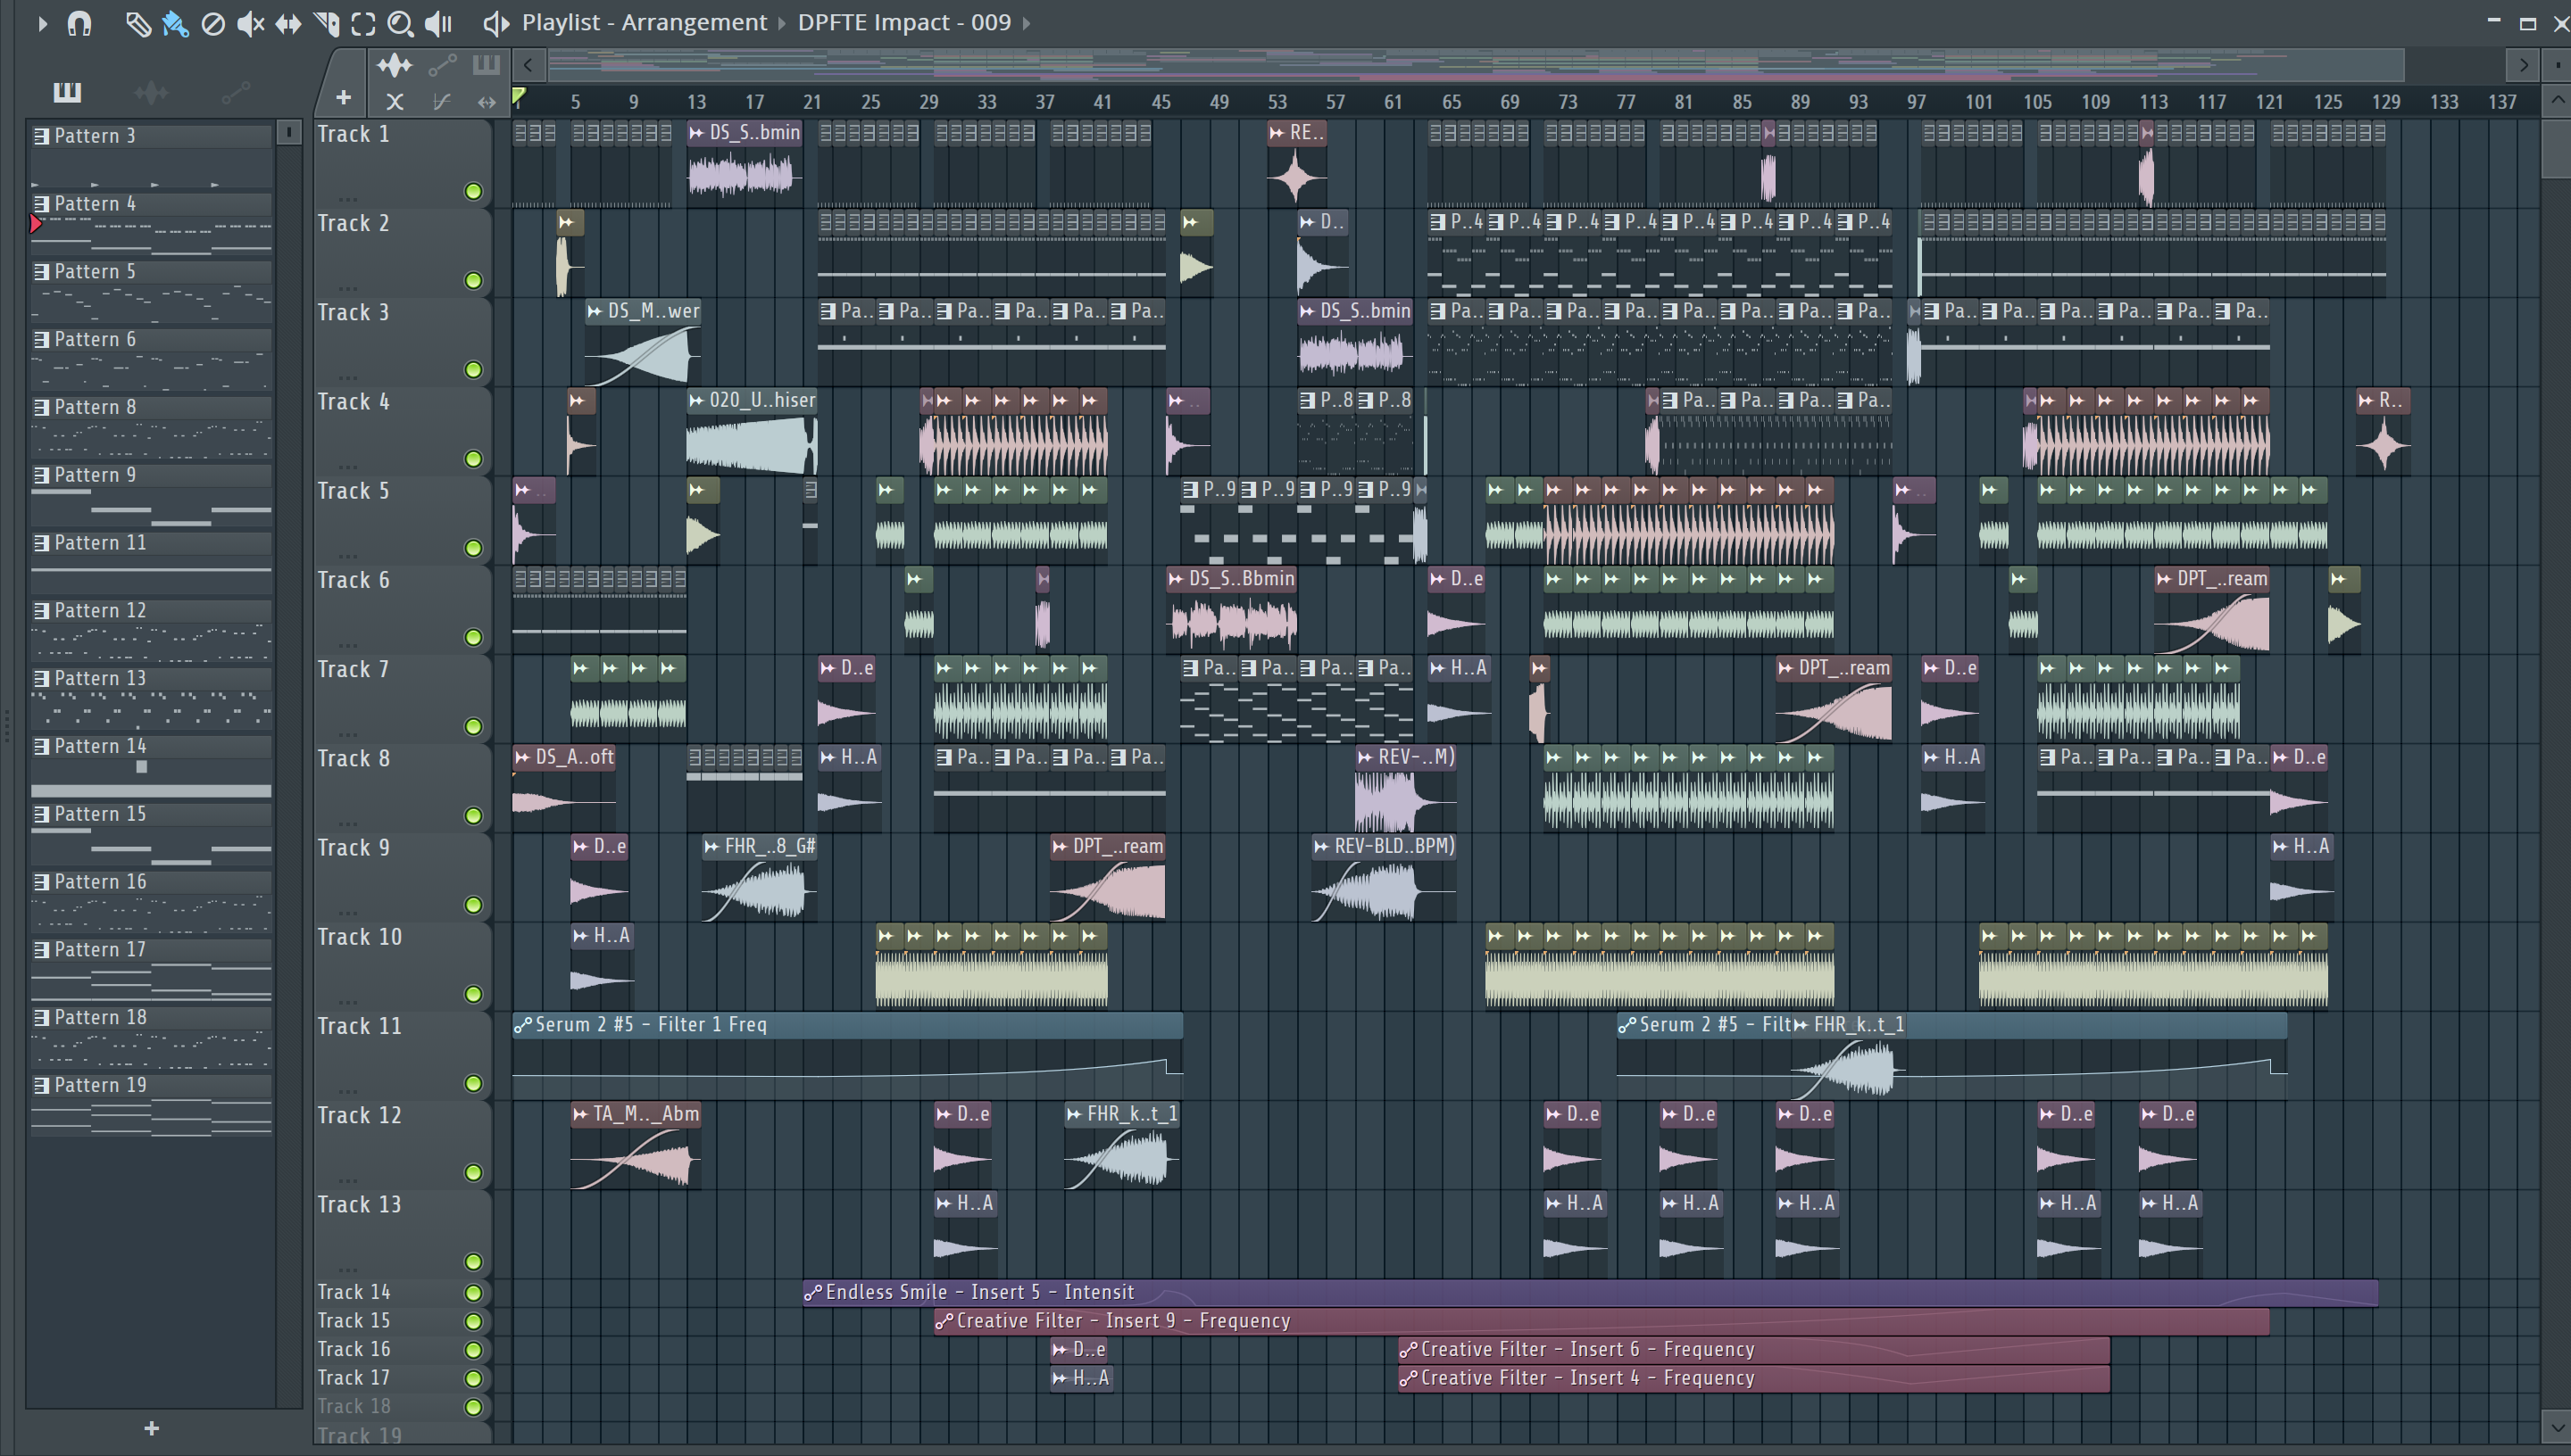Screen dimensions: 2571x1456
Task: Click the crossfade X icon
Action: click(395, 101)
